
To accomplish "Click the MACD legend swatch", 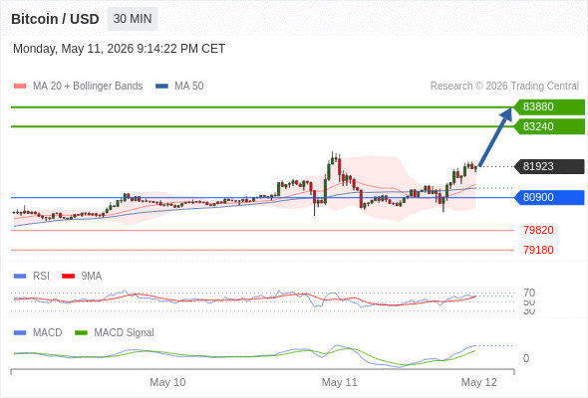I will coord(20,333).
